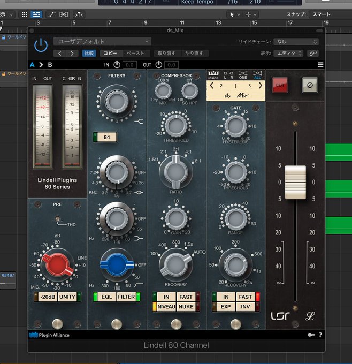The height and width of the screenshot is (364, 352).
Task: Click the IN gain value field 0.0
Action: tap(129, 65)
